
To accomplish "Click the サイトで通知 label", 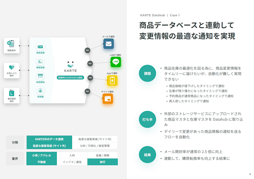I will (108, 92).
